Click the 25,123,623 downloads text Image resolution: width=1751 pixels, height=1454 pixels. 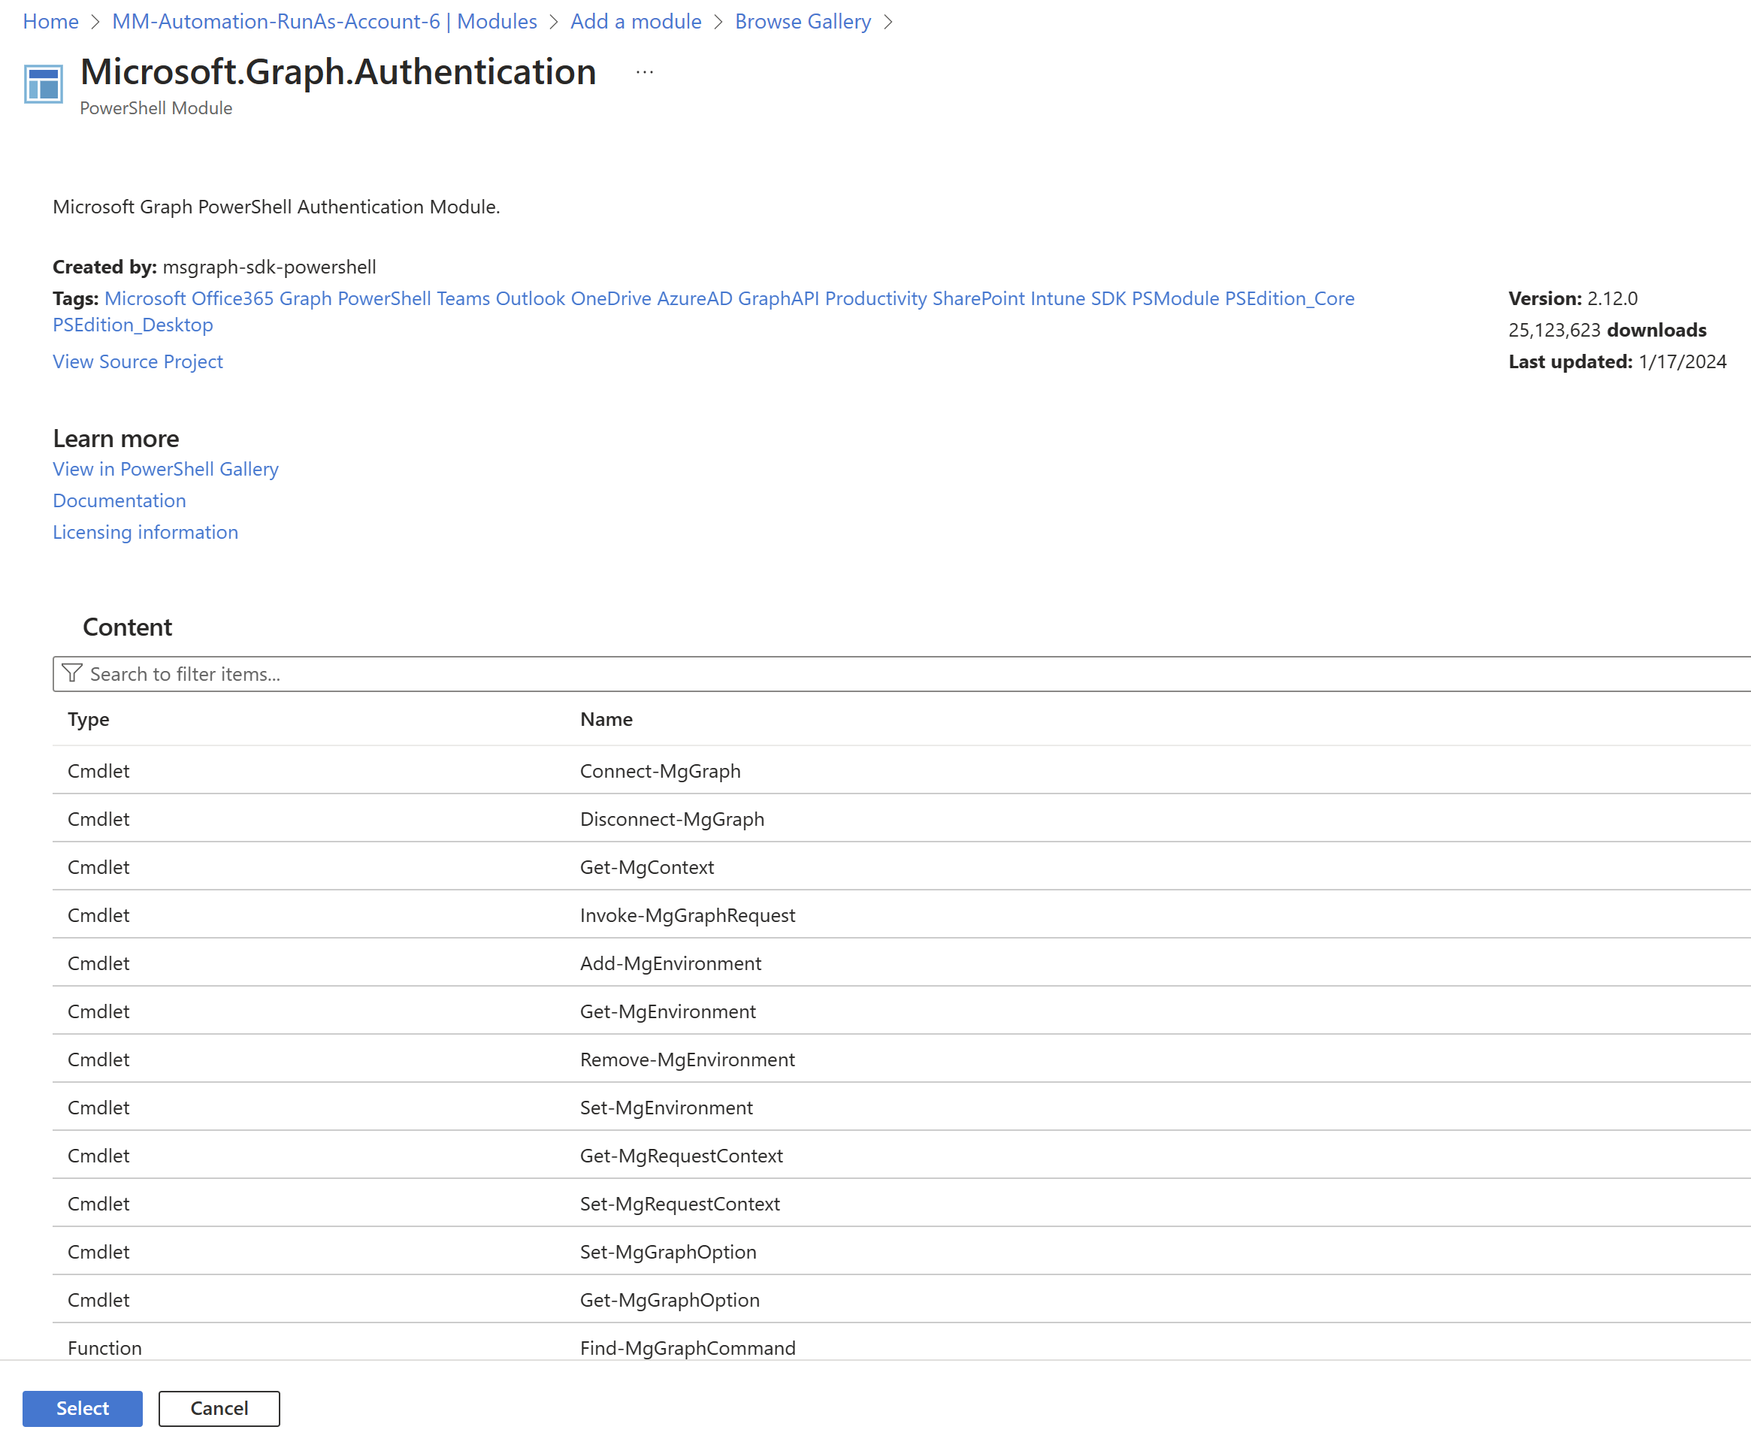(x=1607, y=329)
